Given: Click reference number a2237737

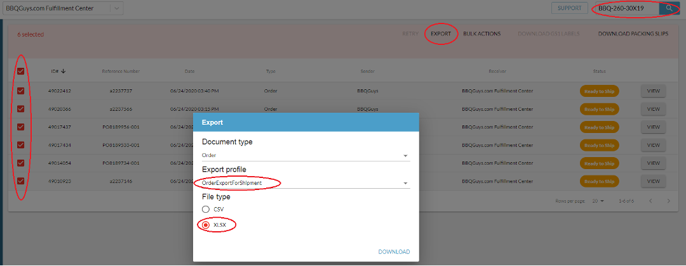Looking at the screenshot, I should click(x=121, y=91).
